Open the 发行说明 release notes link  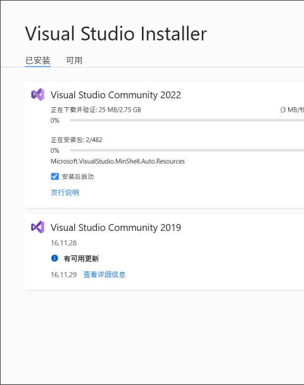(65, 193)
